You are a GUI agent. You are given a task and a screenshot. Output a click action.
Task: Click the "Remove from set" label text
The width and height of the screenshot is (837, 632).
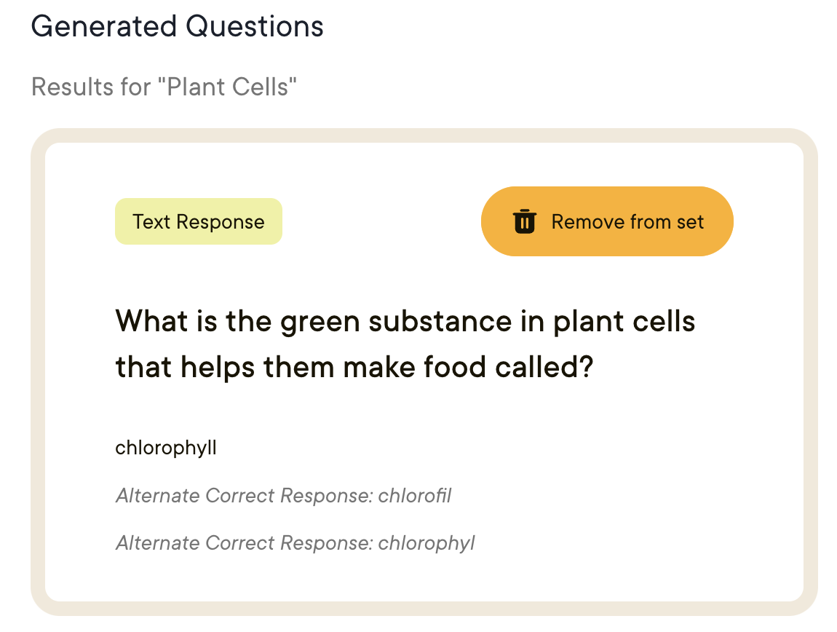coord(627,221)
